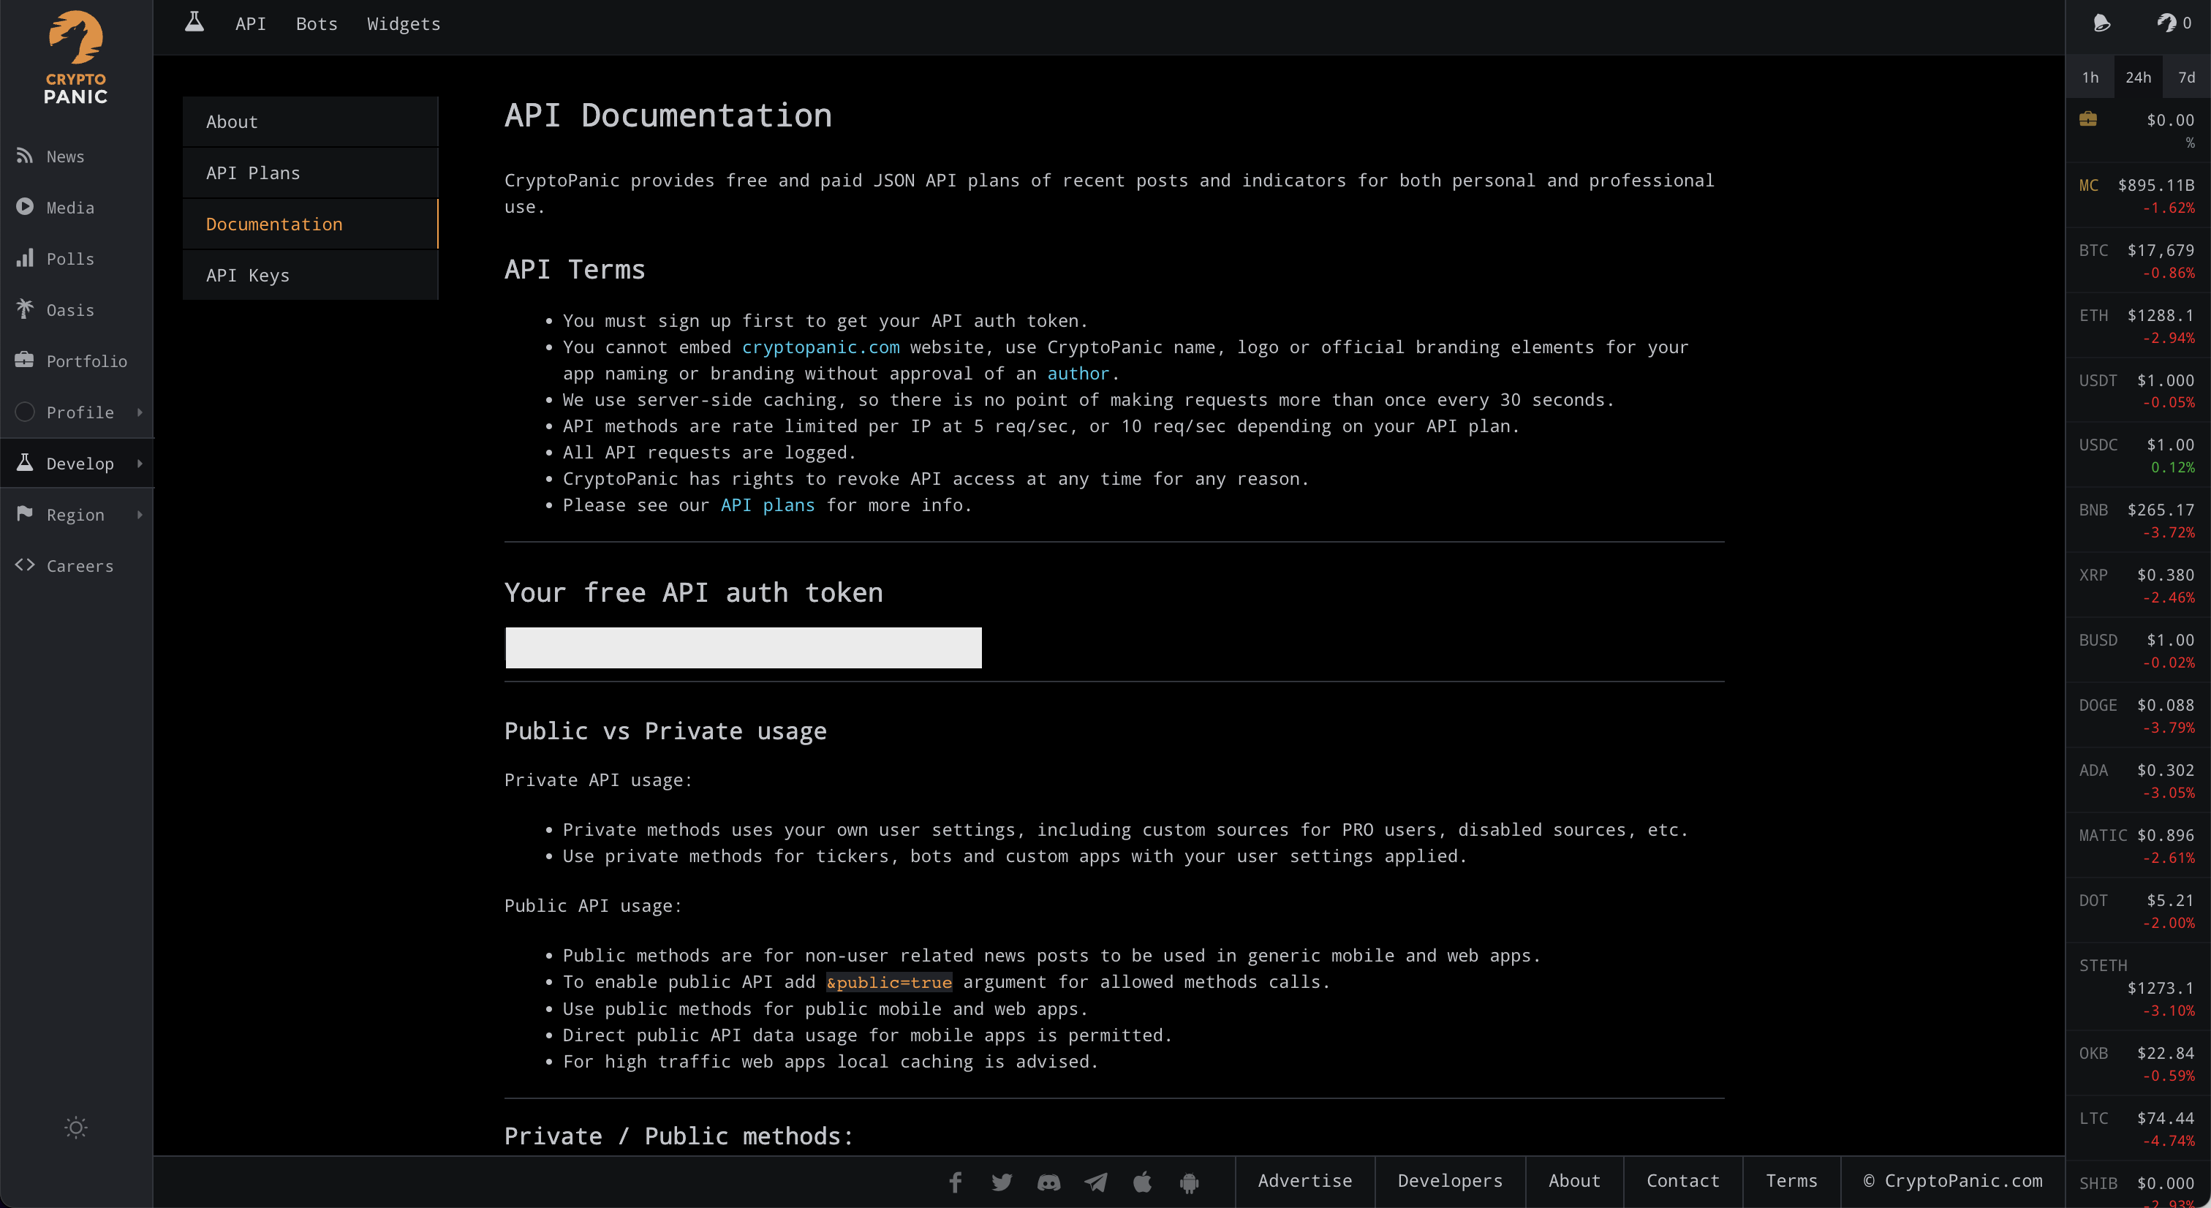Follow the author link
2211x1208 pixels.
pyautogui.click(x=1078, y=374)
